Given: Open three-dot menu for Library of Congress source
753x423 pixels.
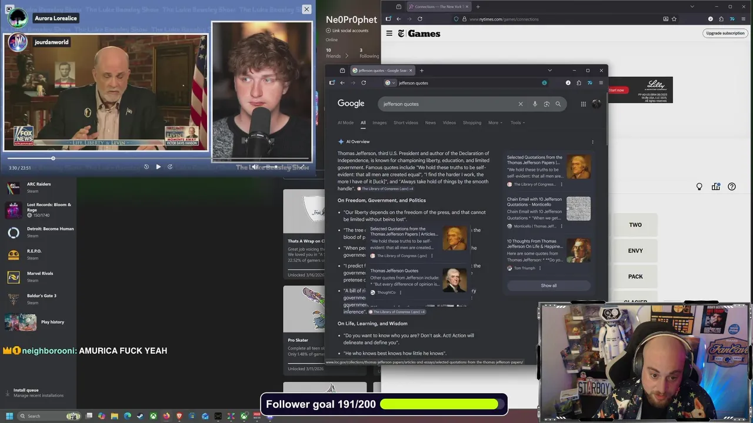Looking at the screenshot, I should (561, 184).
